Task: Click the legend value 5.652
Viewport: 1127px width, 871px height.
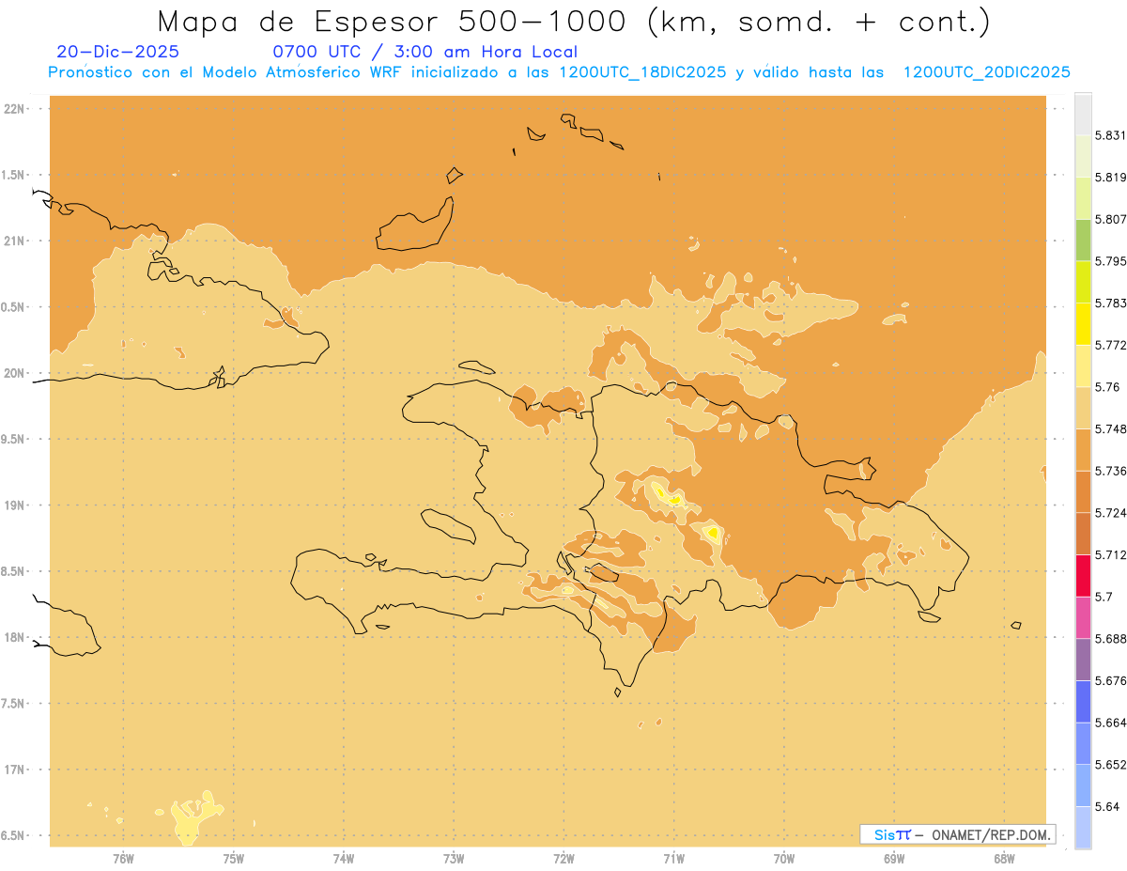Action: (x=1110, y=765)
